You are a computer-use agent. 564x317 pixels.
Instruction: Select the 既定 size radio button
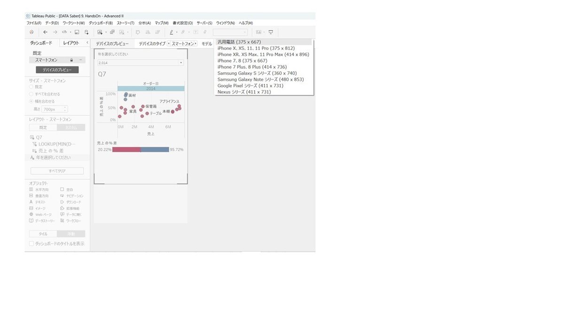point(30,86)
